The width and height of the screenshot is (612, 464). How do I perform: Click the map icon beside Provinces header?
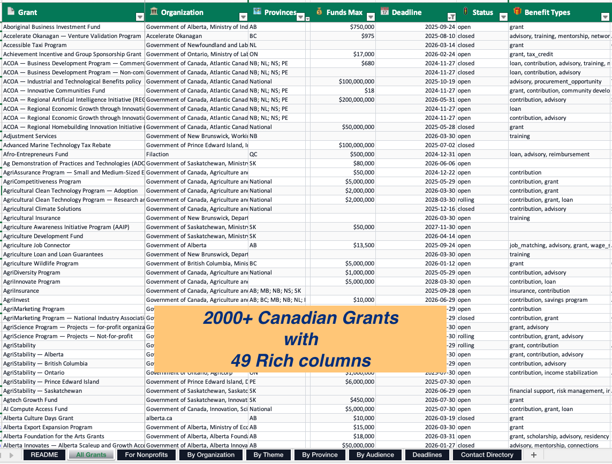tap(257, 11)
